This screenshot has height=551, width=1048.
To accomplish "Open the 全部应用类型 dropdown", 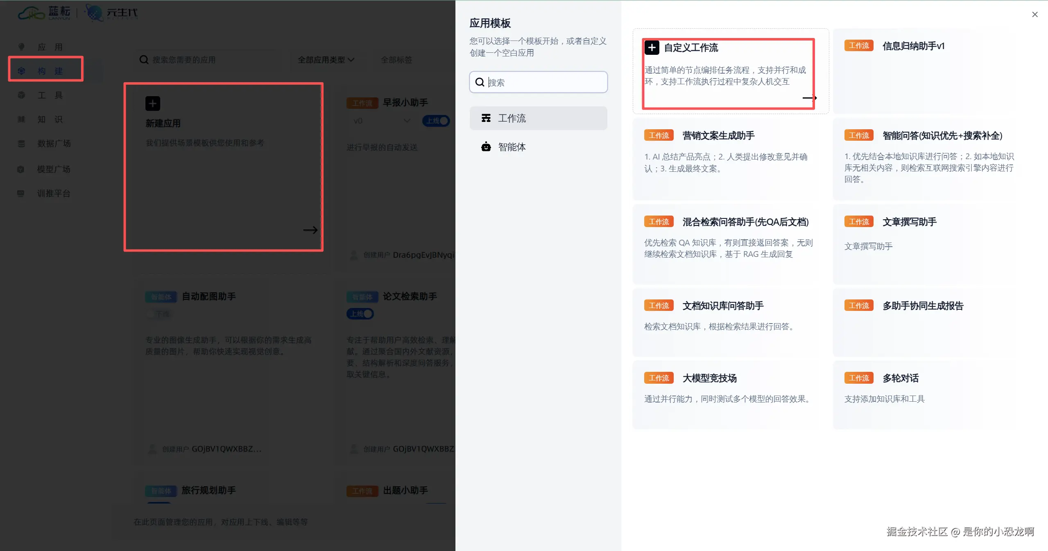I will pos(326,60).
